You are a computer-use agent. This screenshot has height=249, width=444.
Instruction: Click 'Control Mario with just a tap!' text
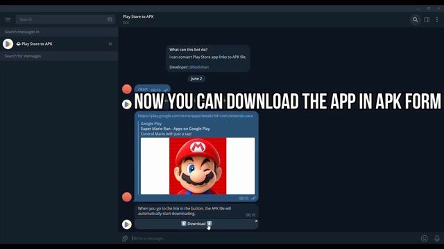(166, 133)
